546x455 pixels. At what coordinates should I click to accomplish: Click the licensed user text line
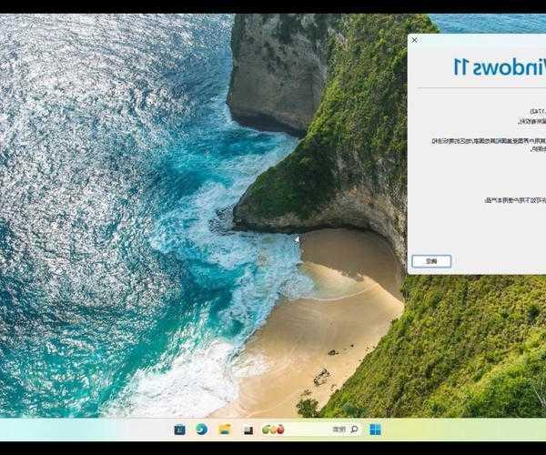[x=514, y=199]
